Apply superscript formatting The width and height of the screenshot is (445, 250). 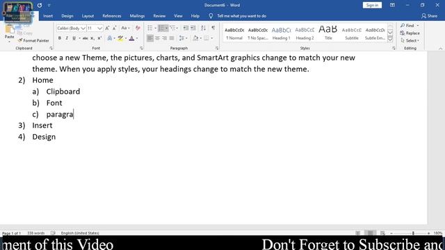(99, 38)
